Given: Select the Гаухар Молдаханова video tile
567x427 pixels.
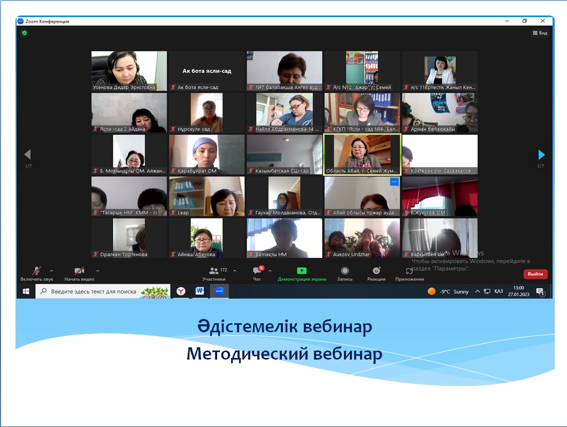Looking at the screenshot, I should click(285, 196).
